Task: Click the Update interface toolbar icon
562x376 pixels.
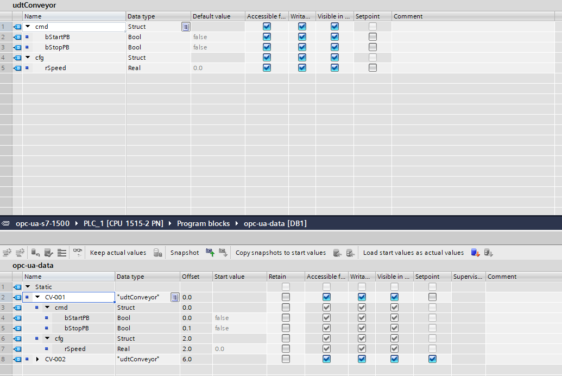Action: [48, 253]
